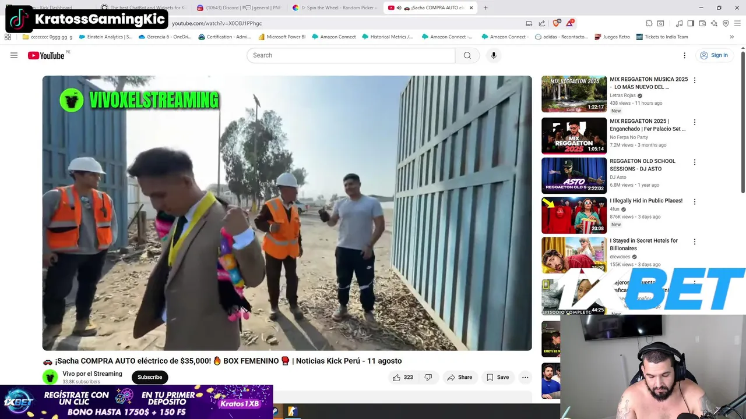Click the Sign in button
746x419 pixels.
tap(714, 55)
